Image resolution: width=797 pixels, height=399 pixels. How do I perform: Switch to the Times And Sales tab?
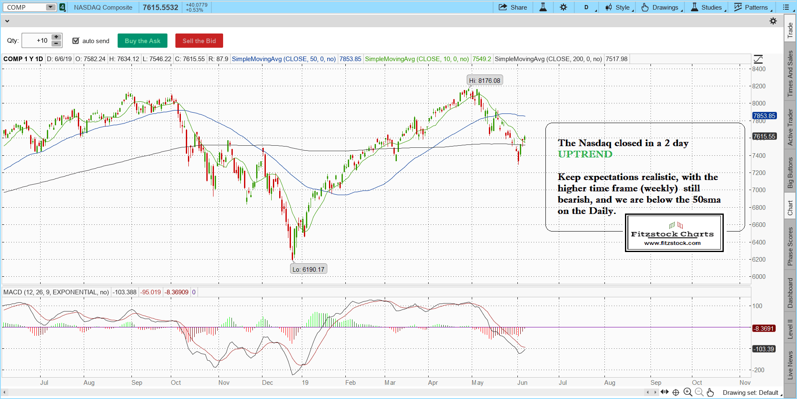pos(790,74)
